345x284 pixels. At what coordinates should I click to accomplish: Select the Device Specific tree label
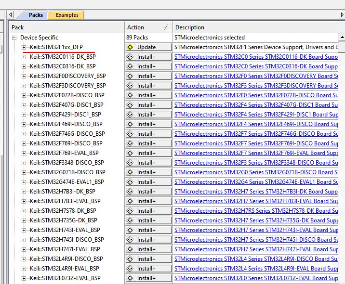click(x=39, y=38)
